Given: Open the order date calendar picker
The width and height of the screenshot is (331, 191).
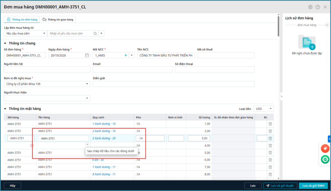Looking at the screenshot, I should pyautogui.click(x=87, y=55).
